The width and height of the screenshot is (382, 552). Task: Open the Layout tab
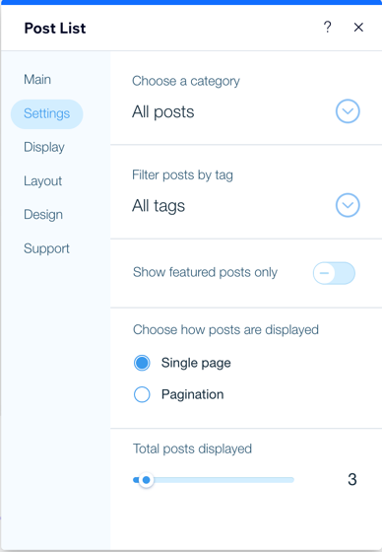[43, 181]
